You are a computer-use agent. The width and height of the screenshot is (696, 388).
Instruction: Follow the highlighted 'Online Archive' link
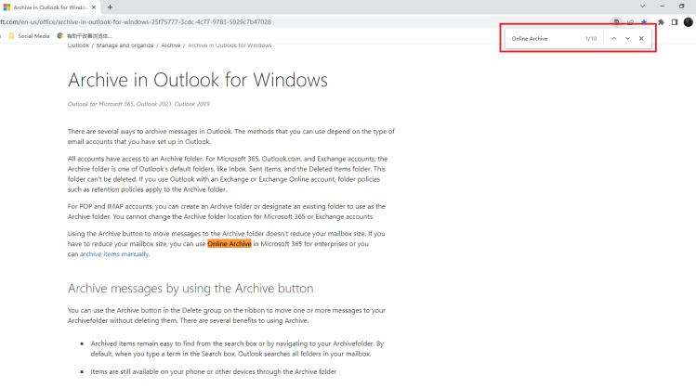230,244
